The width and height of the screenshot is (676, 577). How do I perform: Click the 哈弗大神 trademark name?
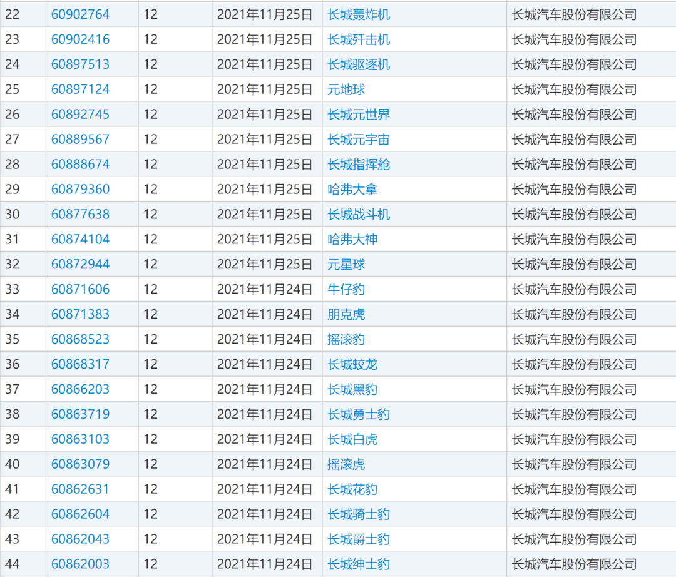click(352, 239)
